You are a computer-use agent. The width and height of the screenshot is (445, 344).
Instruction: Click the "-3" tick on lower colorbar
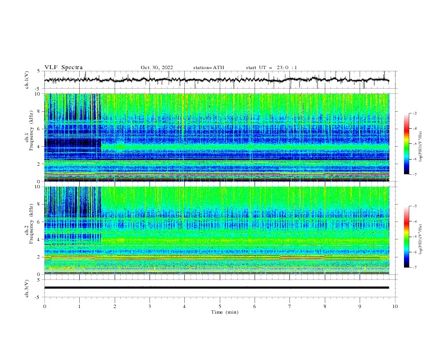(x=414, y=206)
